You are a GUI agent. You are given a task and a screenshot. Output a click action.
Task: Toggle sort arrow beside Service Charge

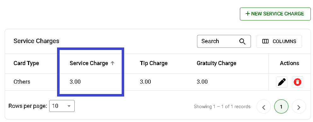tap(113, 63)
